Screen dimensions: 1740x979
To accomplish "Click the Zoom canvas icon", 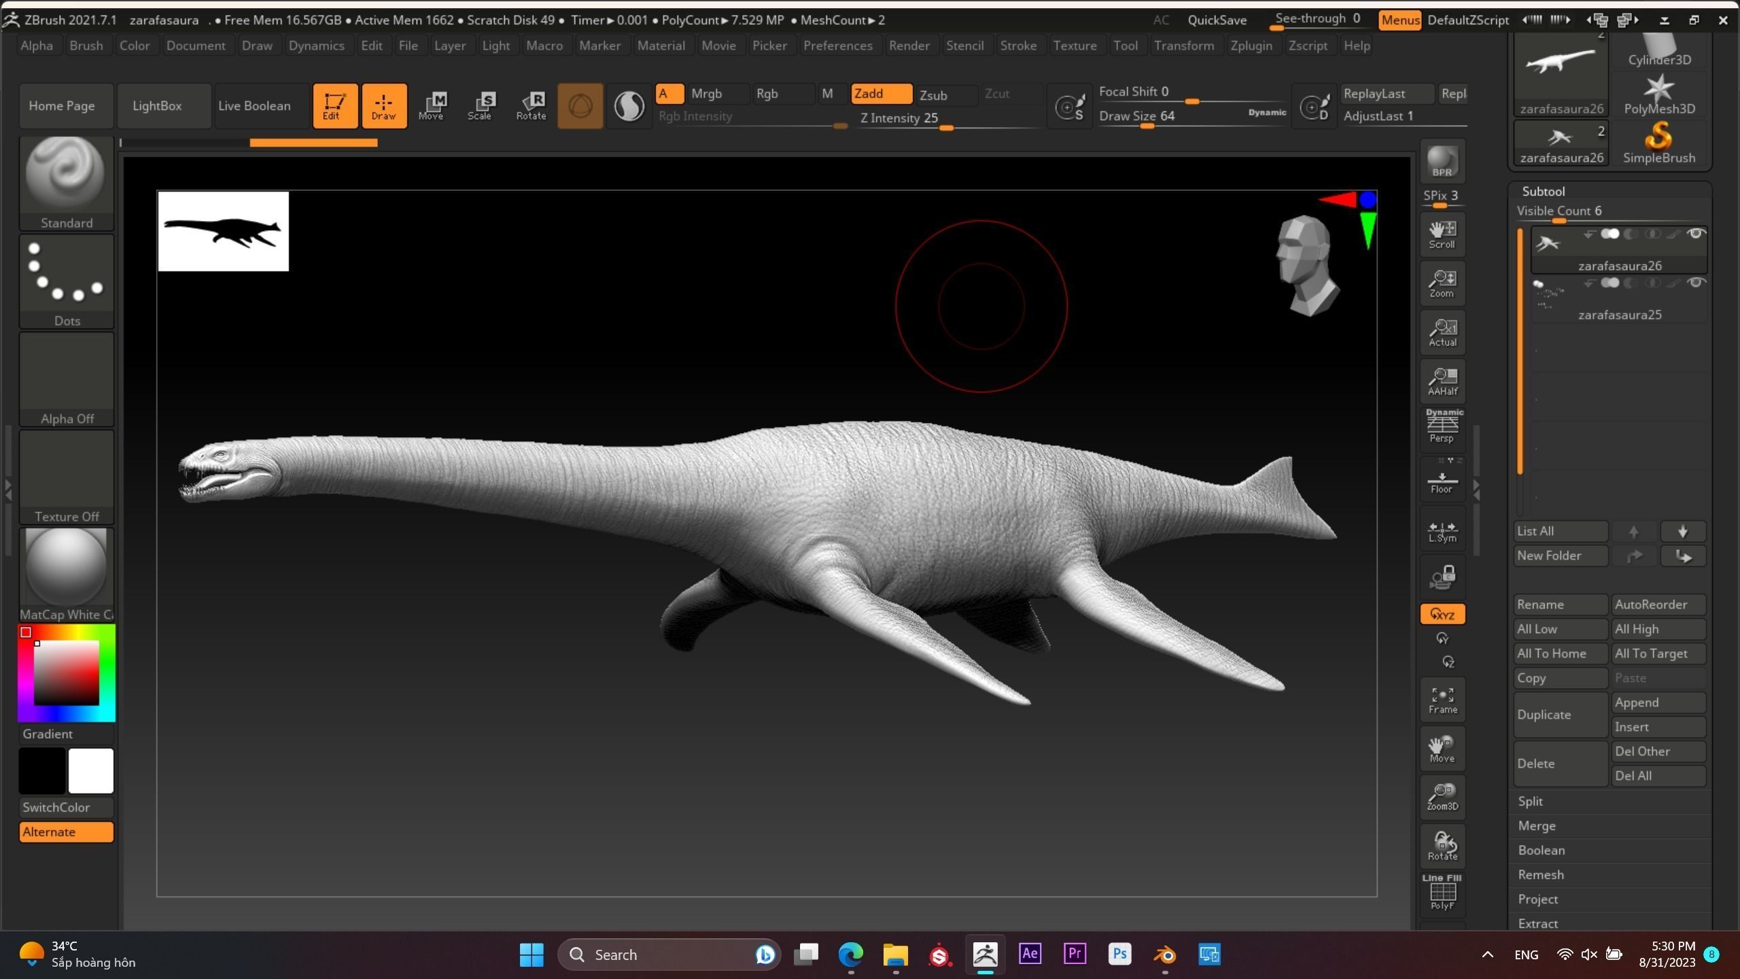I will tap(1442, 284).
